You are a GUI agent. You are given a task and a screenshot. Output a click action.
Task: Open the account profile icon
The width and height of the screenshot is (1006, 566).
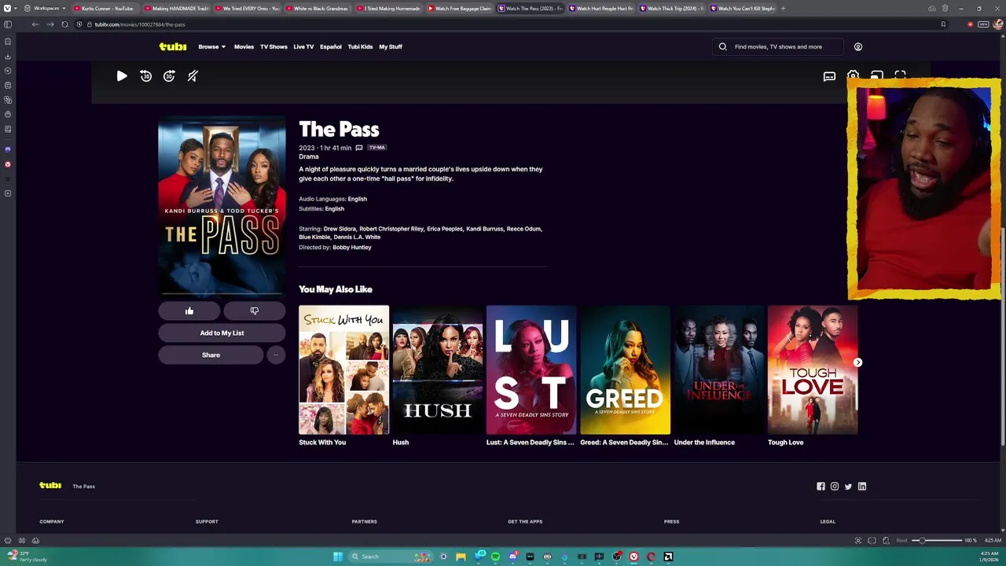pyautogui.click(x=857, y=46)
